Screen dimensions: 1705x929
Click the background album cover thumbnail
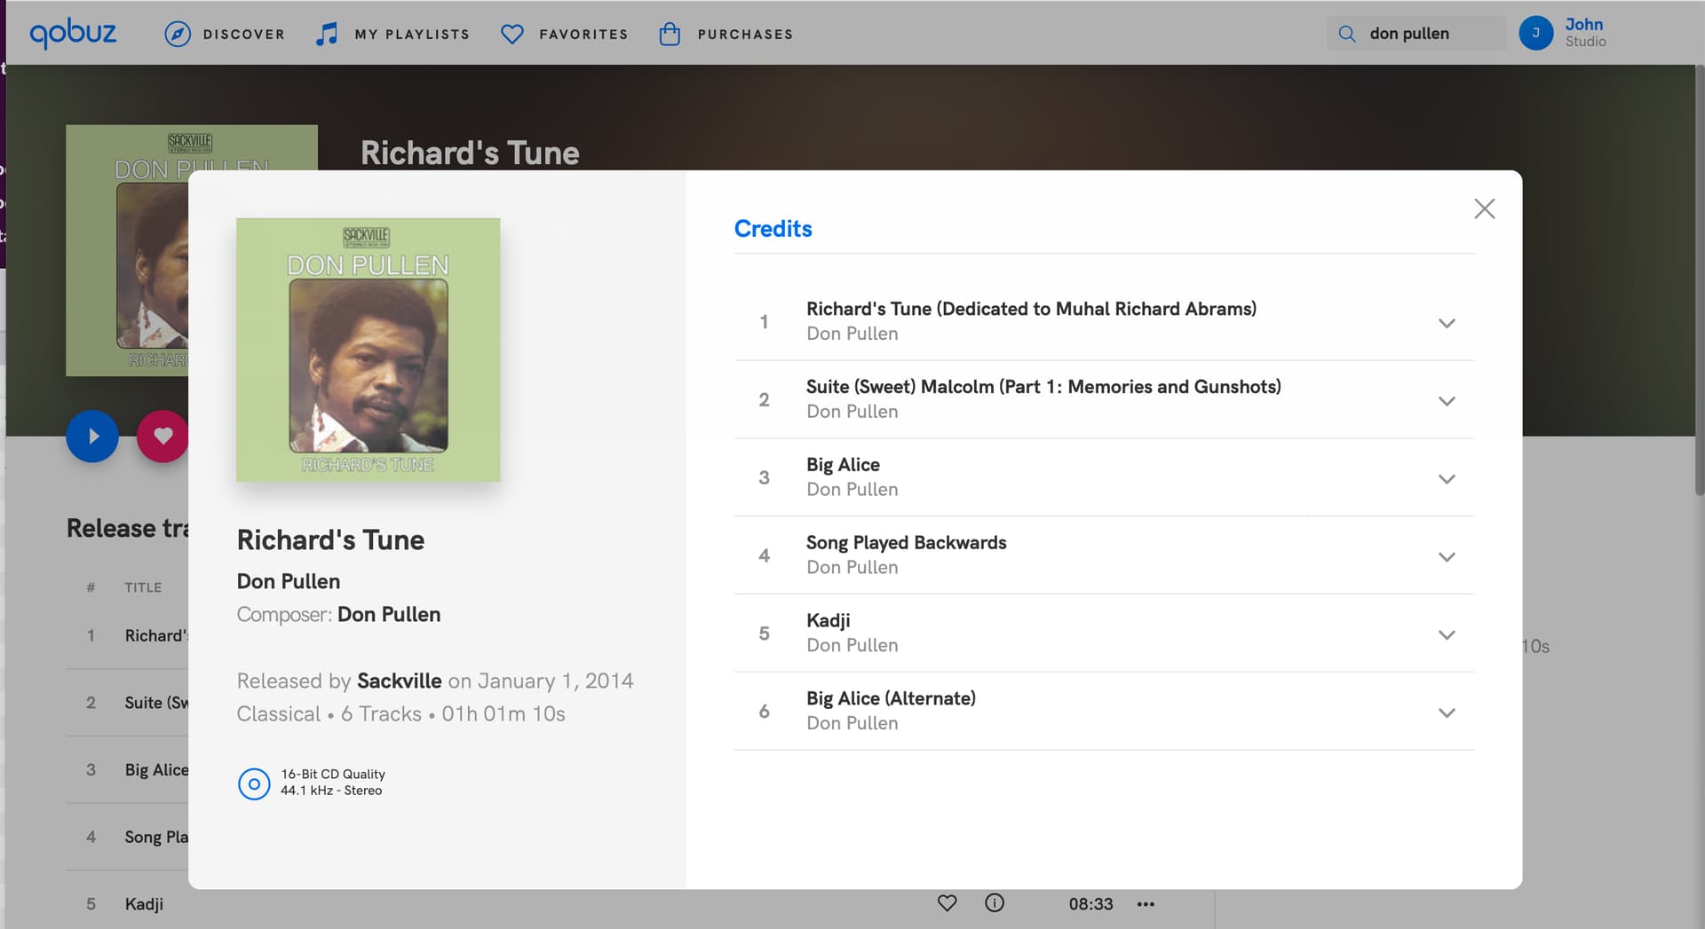[x=127, y=250]
